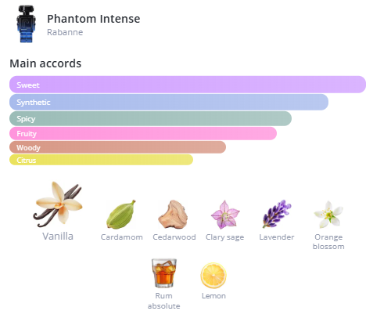Click the yellow Citrus accord bar
Viewport: 373px width, 318px height.
pos(101,160)
